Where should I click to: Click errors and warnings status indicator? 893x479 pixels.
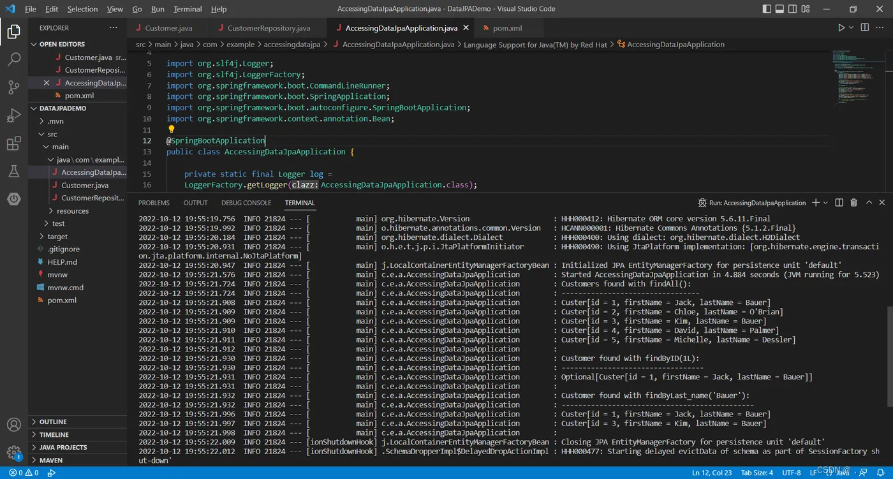click(24, 473)
